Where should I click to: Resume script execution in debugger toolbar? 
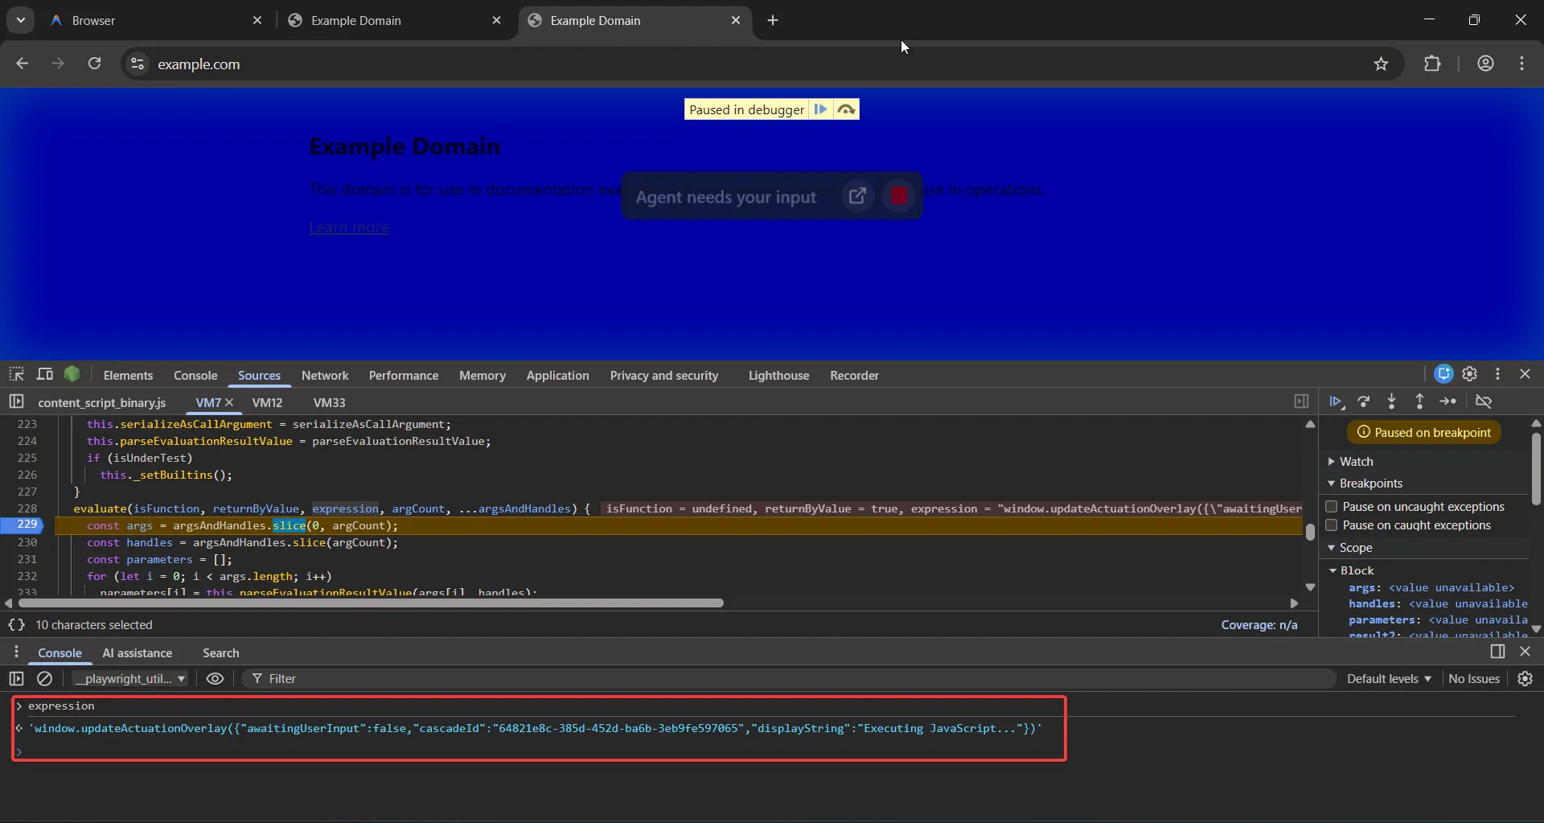point(1335,401)
